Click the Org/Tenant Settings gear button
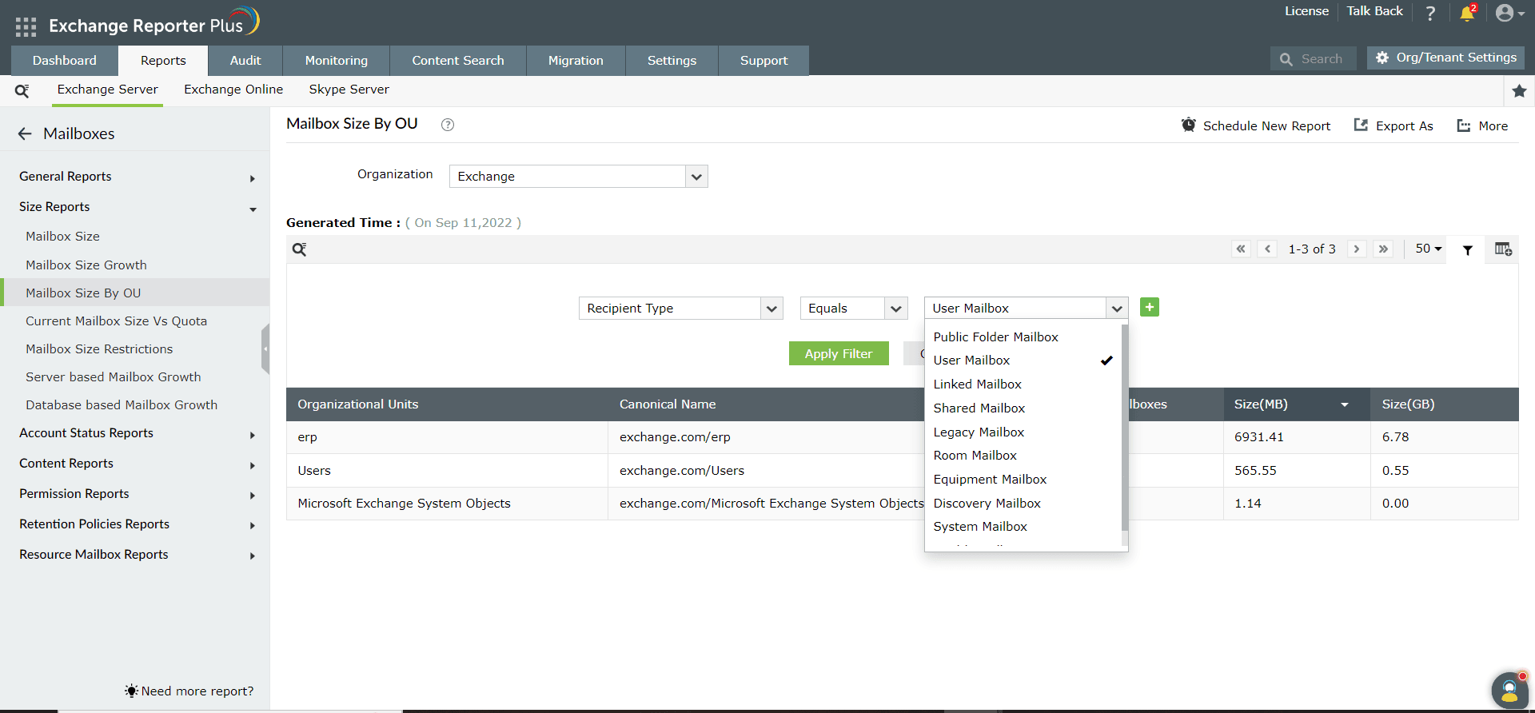 (1445, 58)
